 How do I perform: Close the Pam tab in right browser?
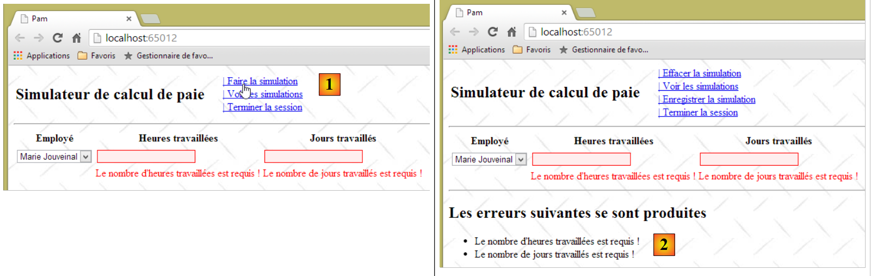pos(564,12)
